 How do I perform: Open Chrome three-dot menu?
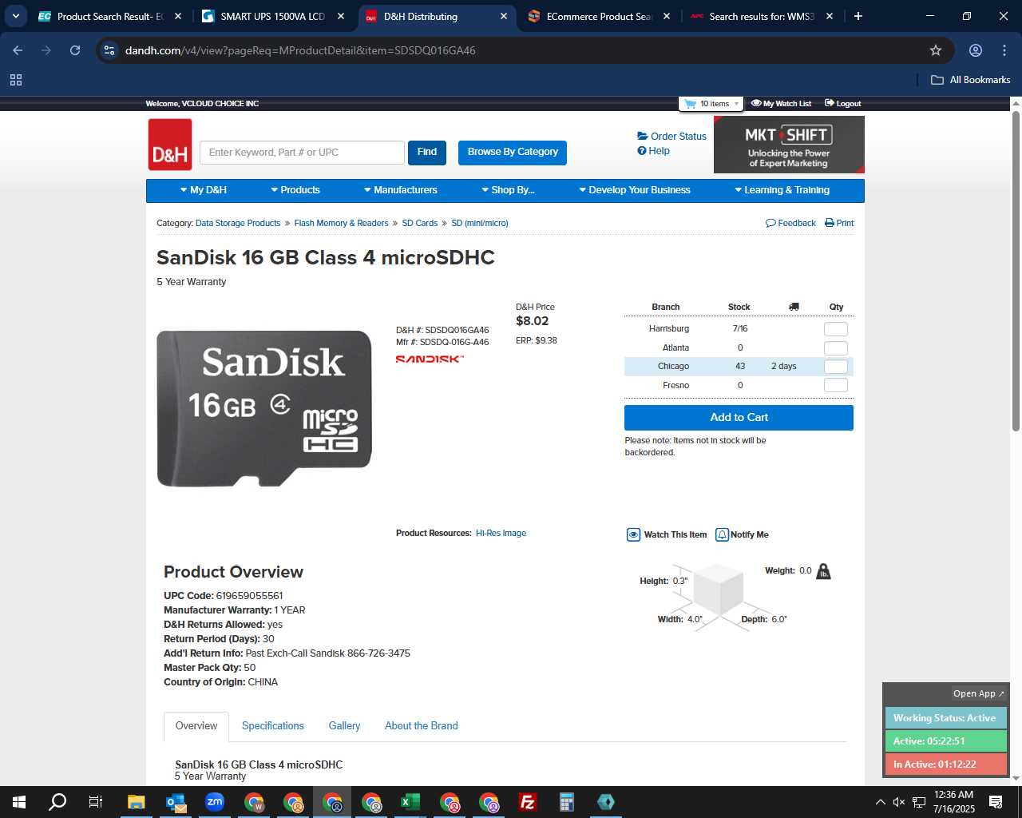1004,50
